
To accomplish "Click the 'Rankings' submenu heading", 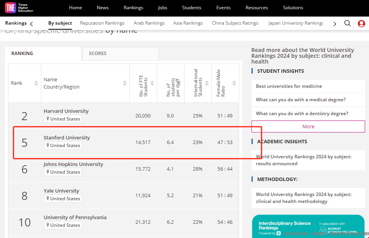I will coord(16,23).
